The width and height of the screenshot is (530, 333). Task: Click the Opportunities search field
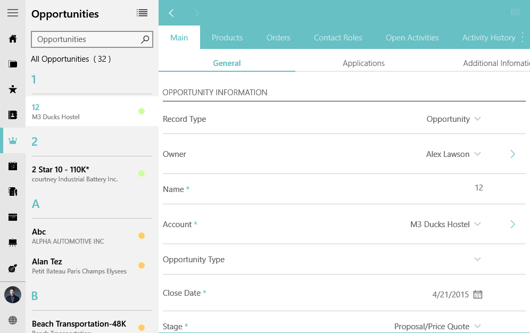(x=85, y=39)
